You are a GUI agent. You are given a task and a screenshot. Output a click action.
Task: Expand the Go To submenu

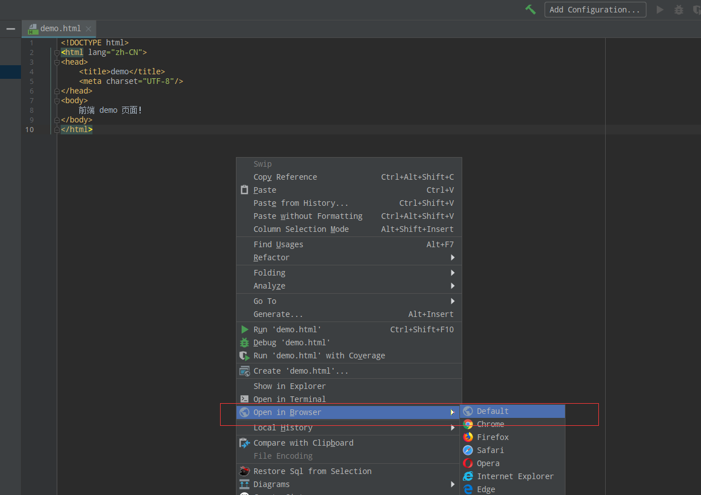coord(349,301)
